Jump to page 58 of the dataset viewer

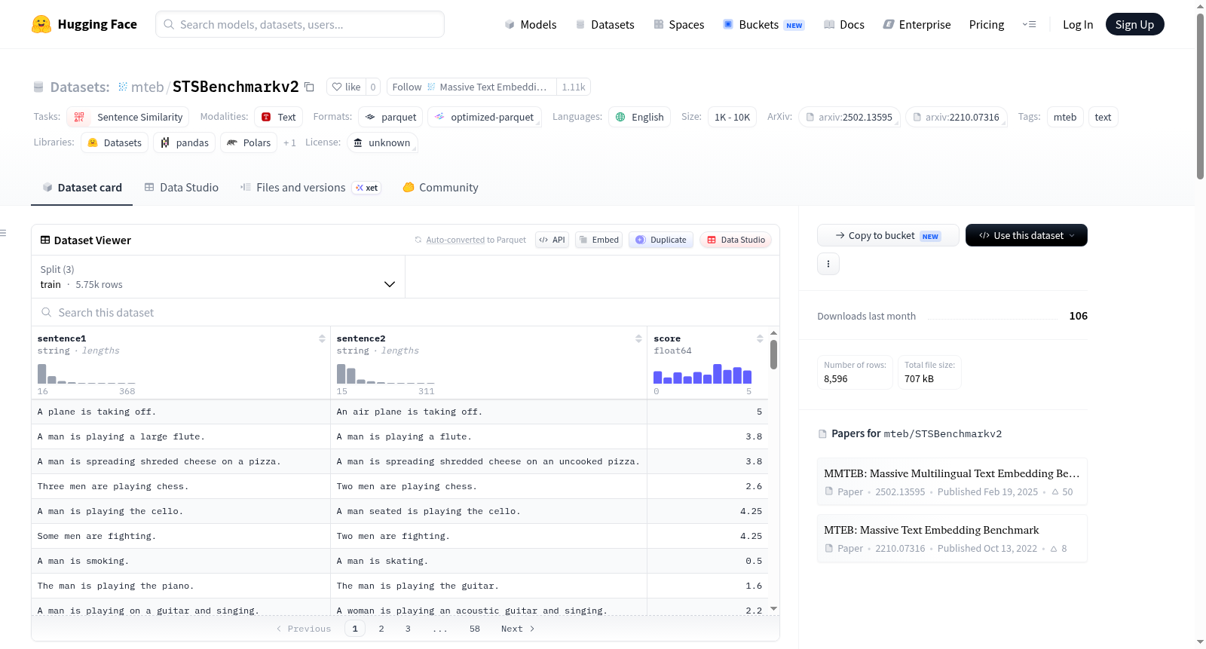tap(475, 629)
